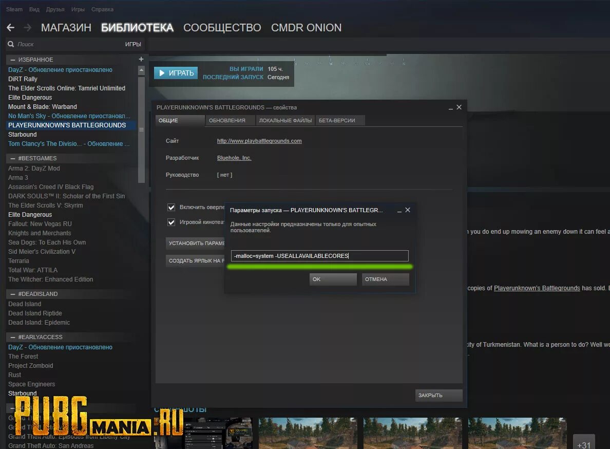This screenshot has width=610, height=449.
Task: Select Assassin's Creed IV Black Flag
Action: point(50,187)
